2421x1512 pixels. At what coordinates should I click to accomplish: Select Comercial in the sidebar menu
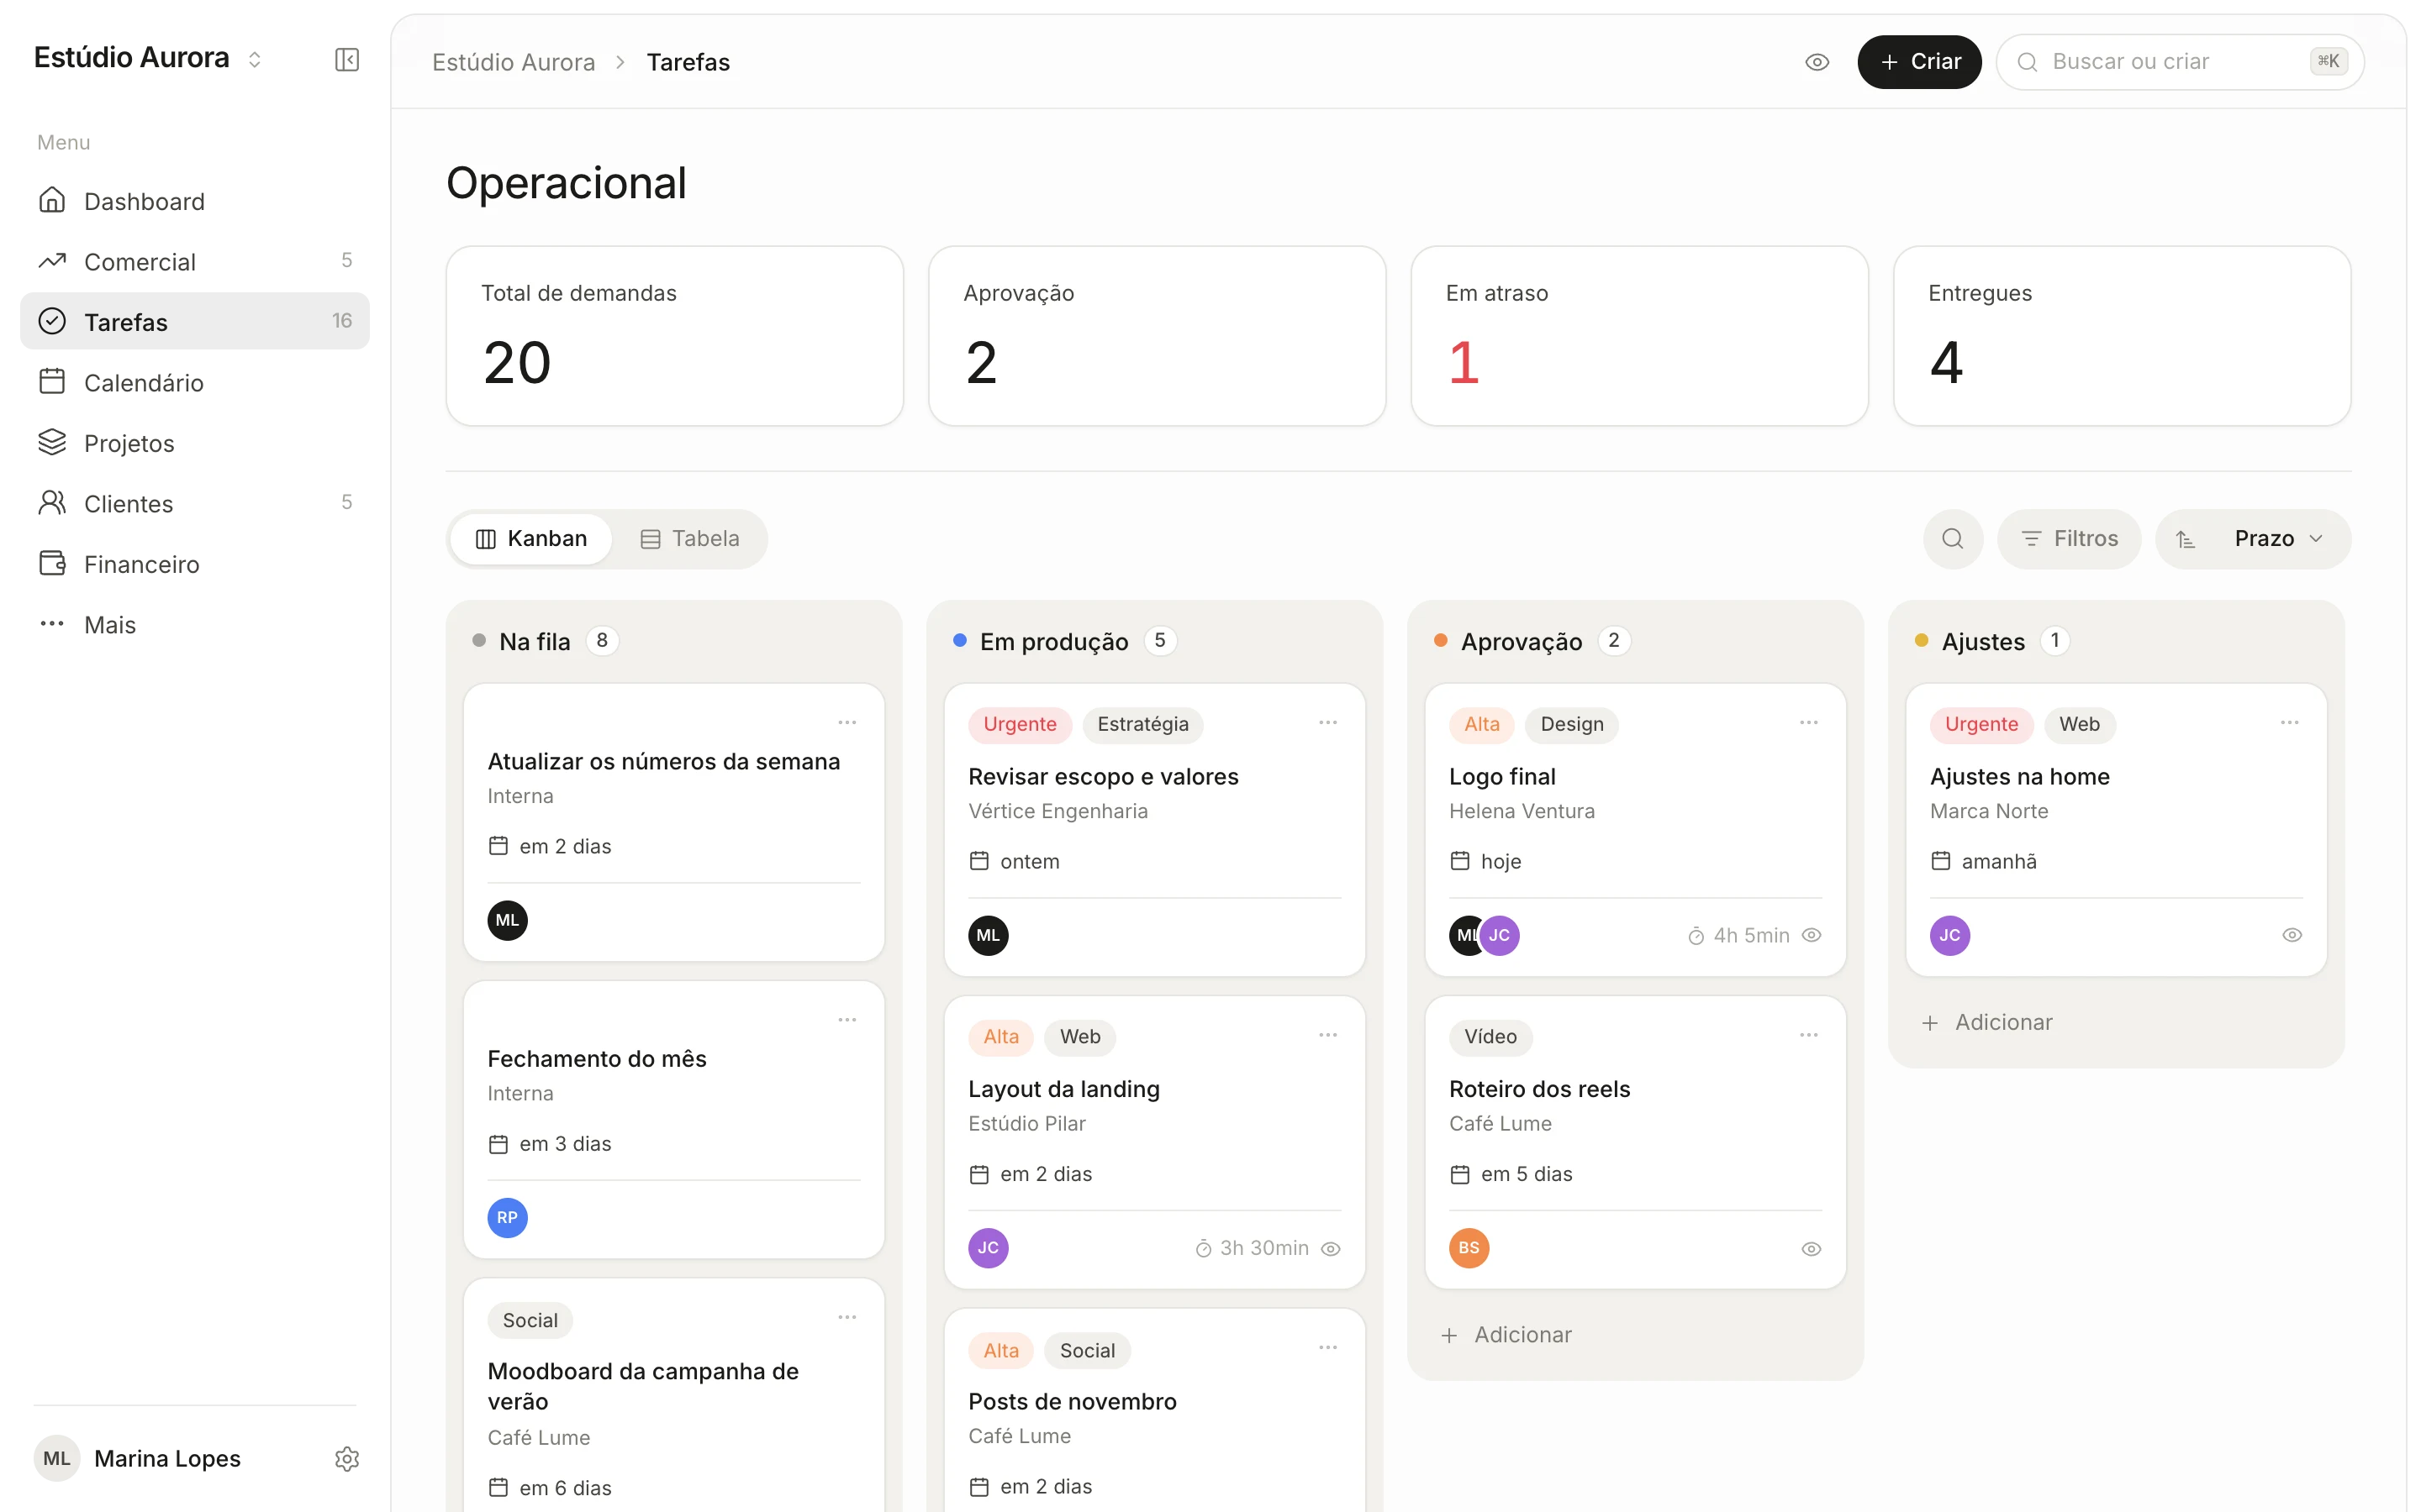pos(194,261)
